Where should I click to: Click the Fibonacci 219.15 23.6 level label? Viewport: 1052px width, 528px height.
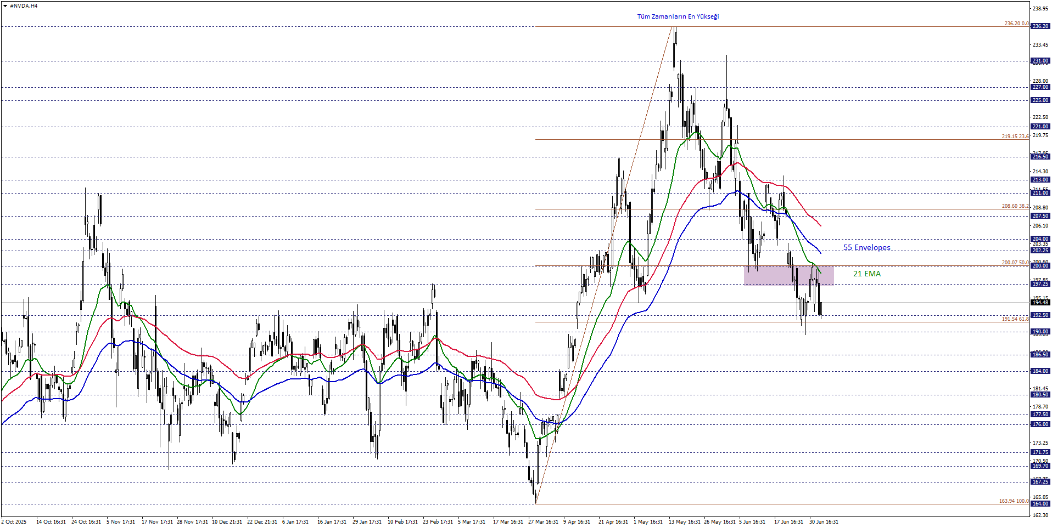tap(1015, 137)
